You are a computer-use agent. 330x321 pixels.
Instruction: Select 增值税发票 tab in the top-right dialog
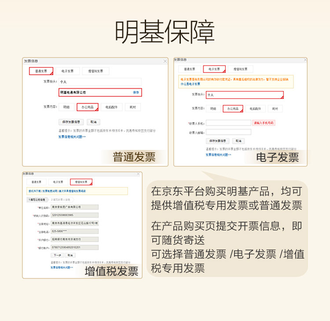click(240, 69)
